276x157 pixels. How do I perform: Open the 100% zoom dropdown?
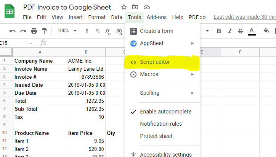pos(67,31)
